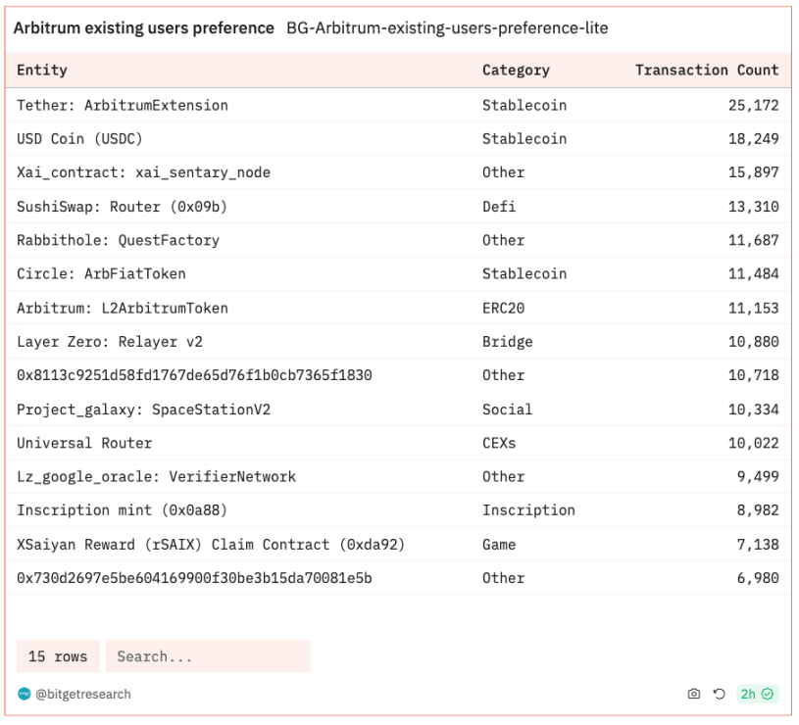Open the @bitgetresearch profile link
Screen dimensions: 799x725
[x=83, y=695]
